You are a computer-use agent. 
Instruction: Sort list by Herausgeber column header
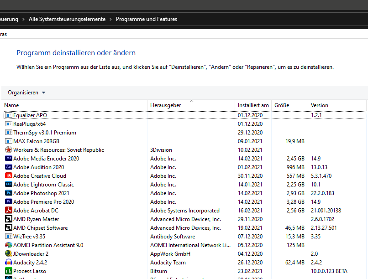[165, 105]
